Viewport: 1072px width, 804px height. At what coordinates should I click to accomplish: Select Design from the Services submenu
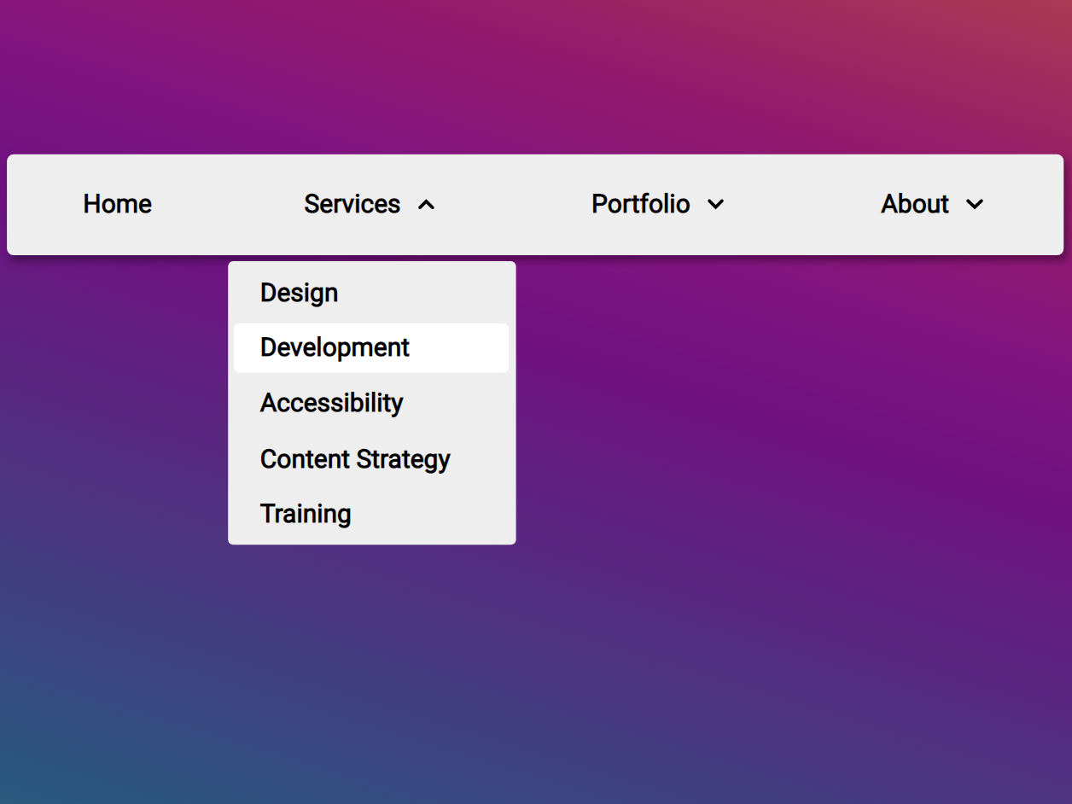[299, 293]
